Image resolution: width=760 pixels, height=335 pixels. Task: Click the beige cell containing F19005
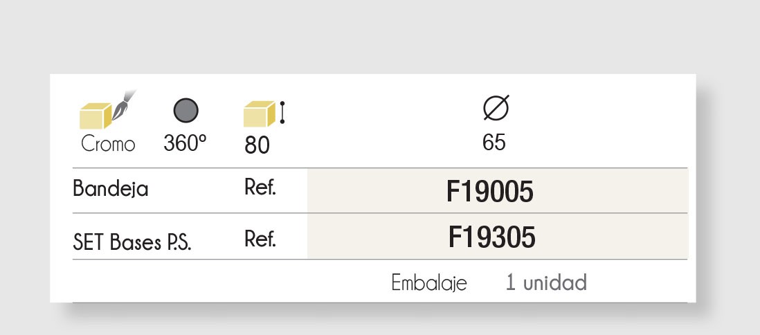[x=498, y=190]
